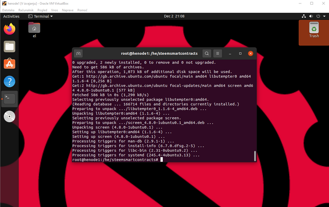Open the Terminal app menu dropdown

[40, 16]
